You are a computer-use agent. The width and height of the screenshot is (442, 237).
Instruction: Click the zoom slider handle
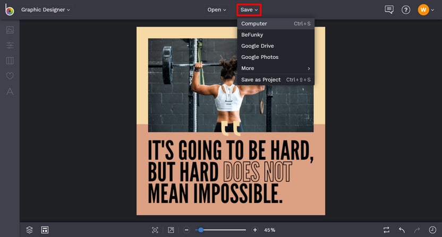201,230
